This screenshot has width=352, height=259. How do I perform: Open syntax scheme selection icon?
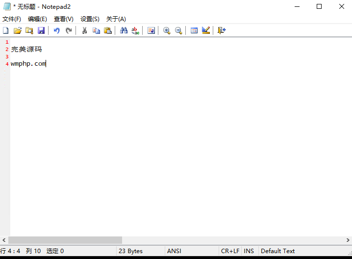pyautogui.click(x=194, y=30)
